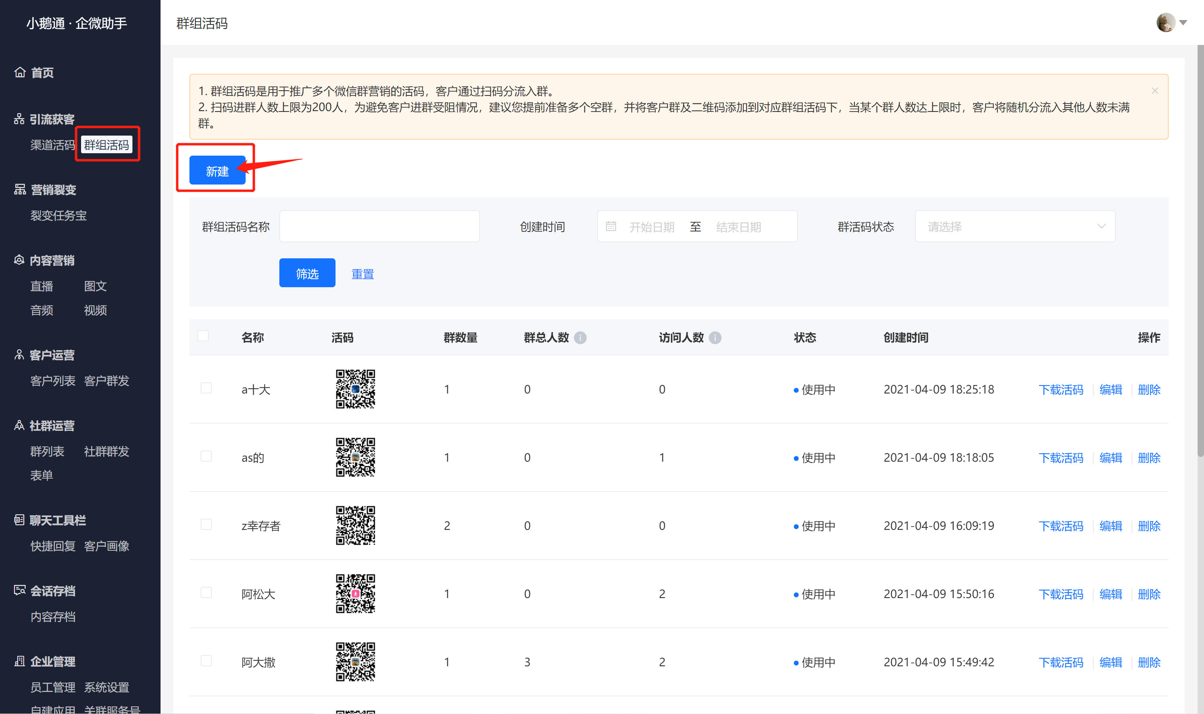Close the orange notice banner
The height and width of the screenshot is (714, 1204).
pos(1155,91)
